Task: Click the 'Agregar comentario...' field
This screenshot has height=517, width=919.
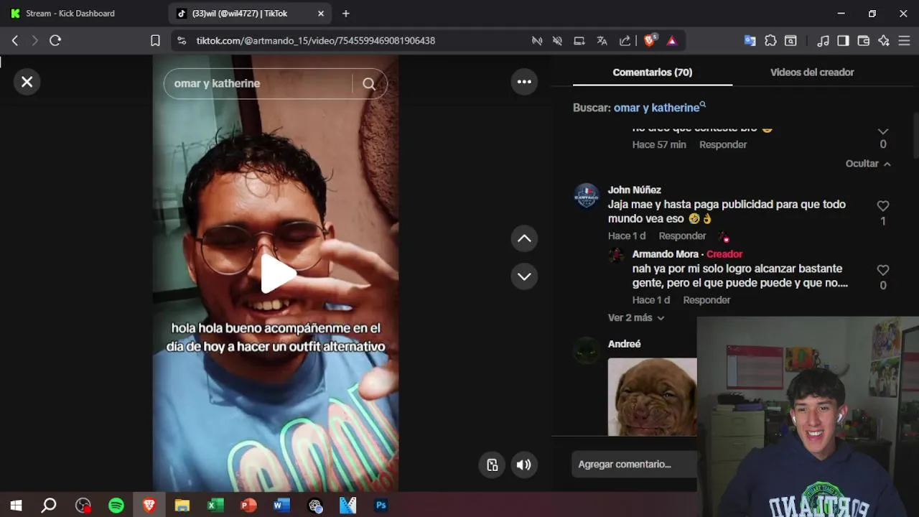Action: click(x=635, y=464)
